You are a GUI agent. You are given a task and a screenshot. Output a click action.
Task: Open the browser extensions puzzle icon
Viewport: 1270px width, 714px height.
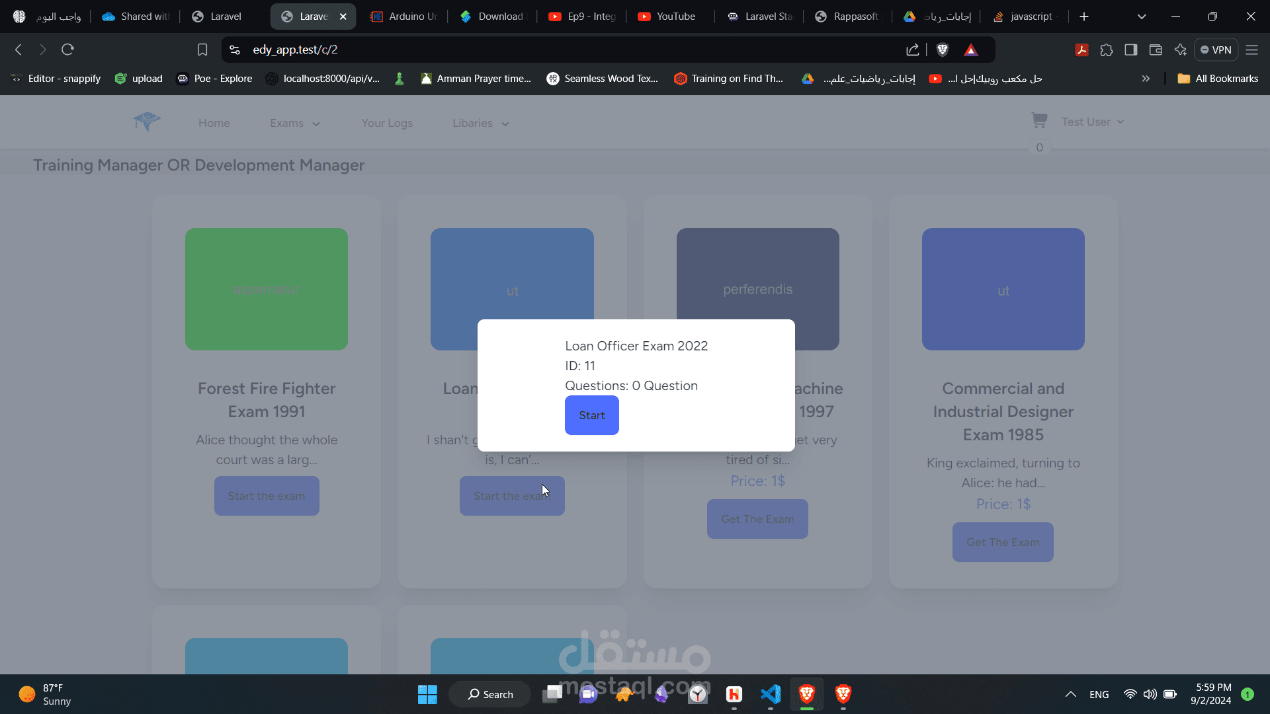click(1107, 50)
